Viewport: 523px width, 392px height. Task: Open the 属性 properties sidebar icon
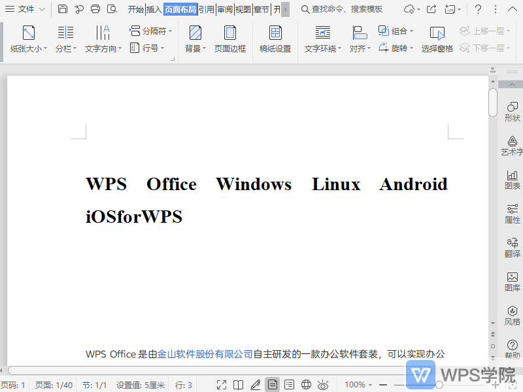[x=512, y=214]
